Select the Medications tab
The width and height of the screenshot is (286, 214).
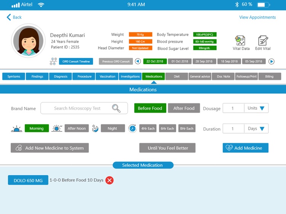(154, 77)
